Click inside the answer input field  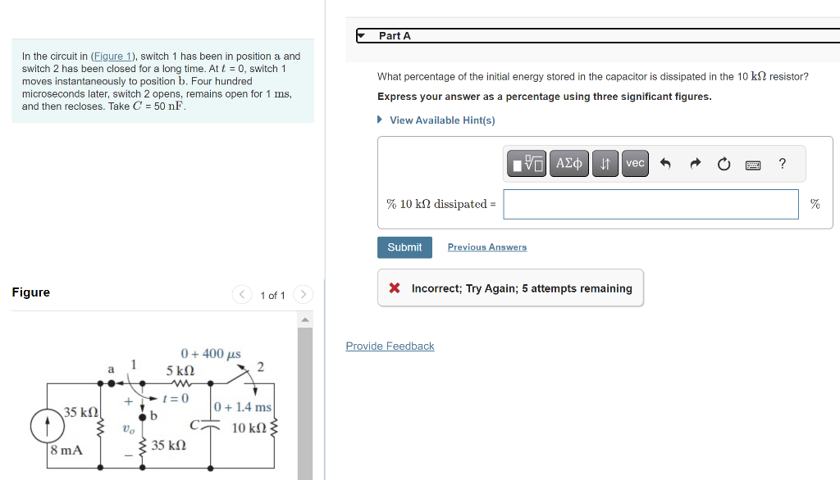[650, 203]
